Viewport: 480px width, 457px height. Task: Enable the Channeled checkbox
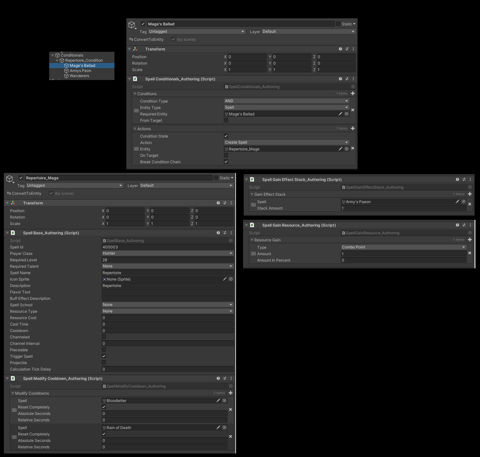coord(104,337)
